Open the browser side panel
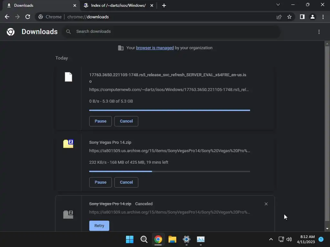 pyautogui.click(x=302, y=17)
